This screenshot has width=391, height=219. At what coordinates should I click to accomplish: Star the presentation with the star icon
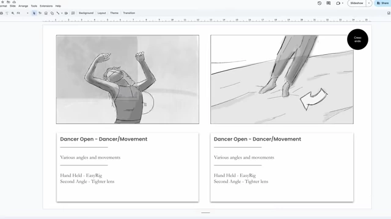(2, 2)
